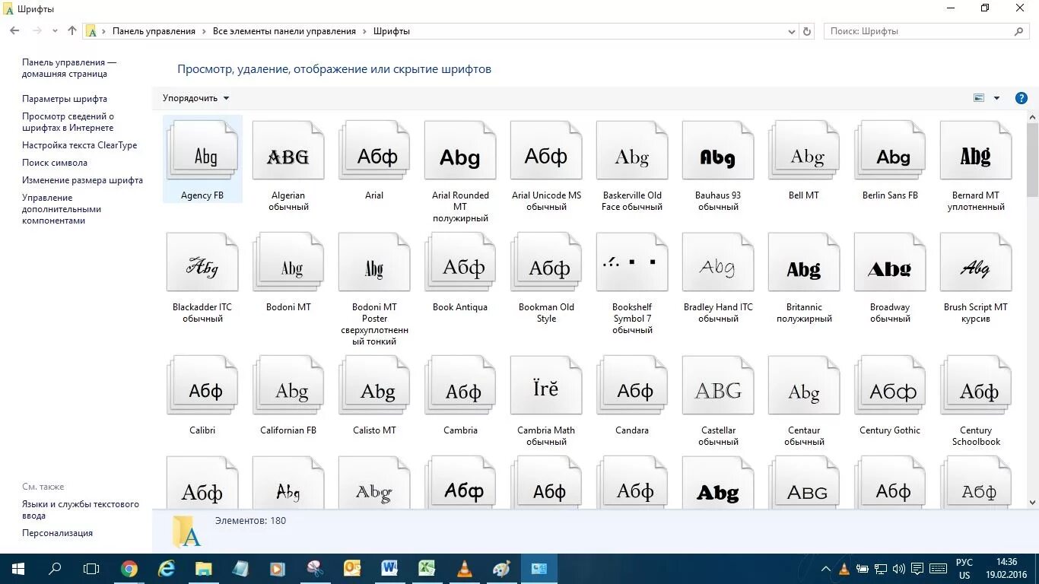The image size is (1039, 584).
Task: Click the view mode icon button
Action: (979, 98)
